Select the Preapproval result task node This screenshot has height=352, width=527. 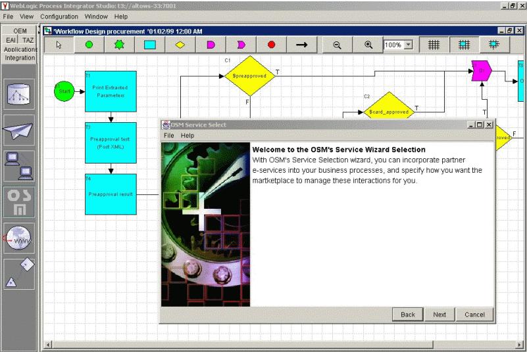click(111, 194)
